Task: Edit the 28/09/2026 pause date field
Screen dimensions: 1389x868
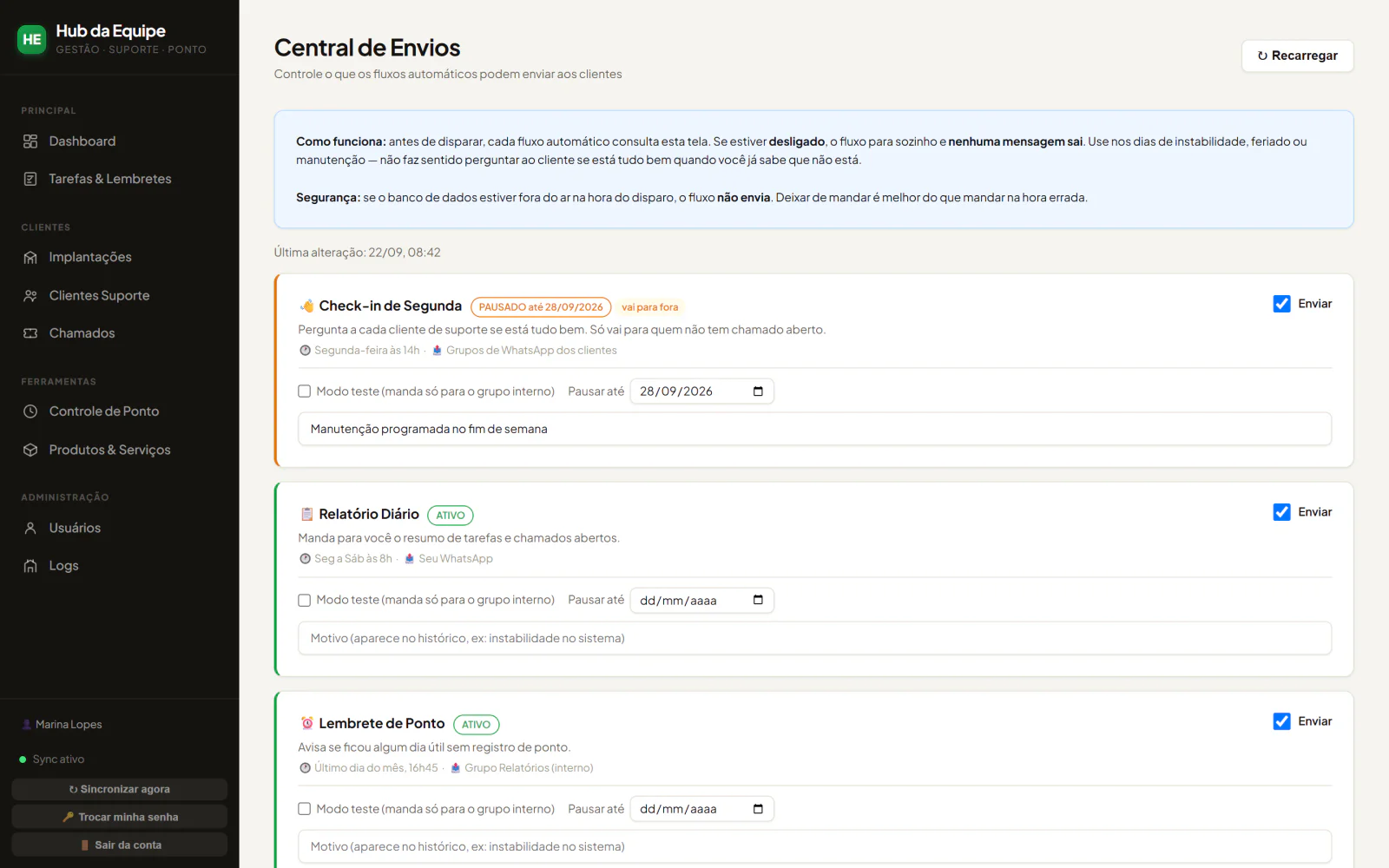Action: pos(701,391)
